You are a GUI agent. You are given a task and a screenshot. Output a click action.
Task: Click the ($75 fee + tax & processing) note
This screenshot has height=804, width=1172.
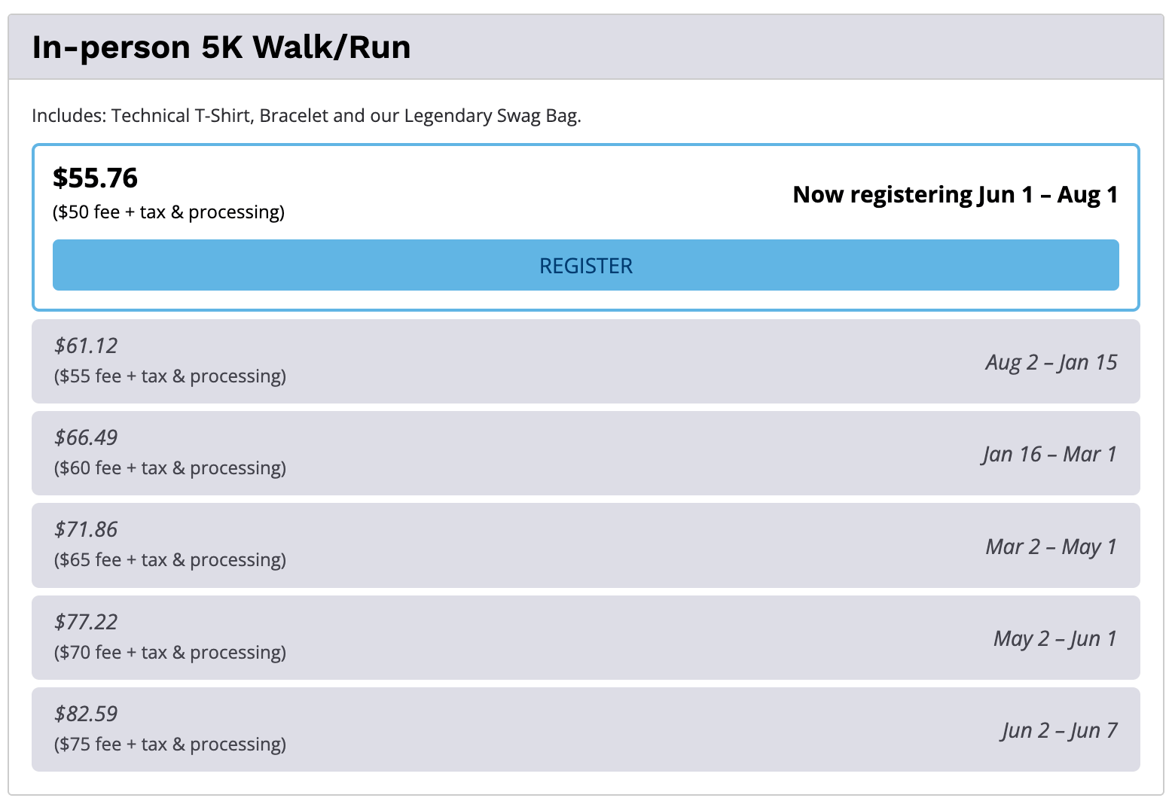tap(170, 744)
